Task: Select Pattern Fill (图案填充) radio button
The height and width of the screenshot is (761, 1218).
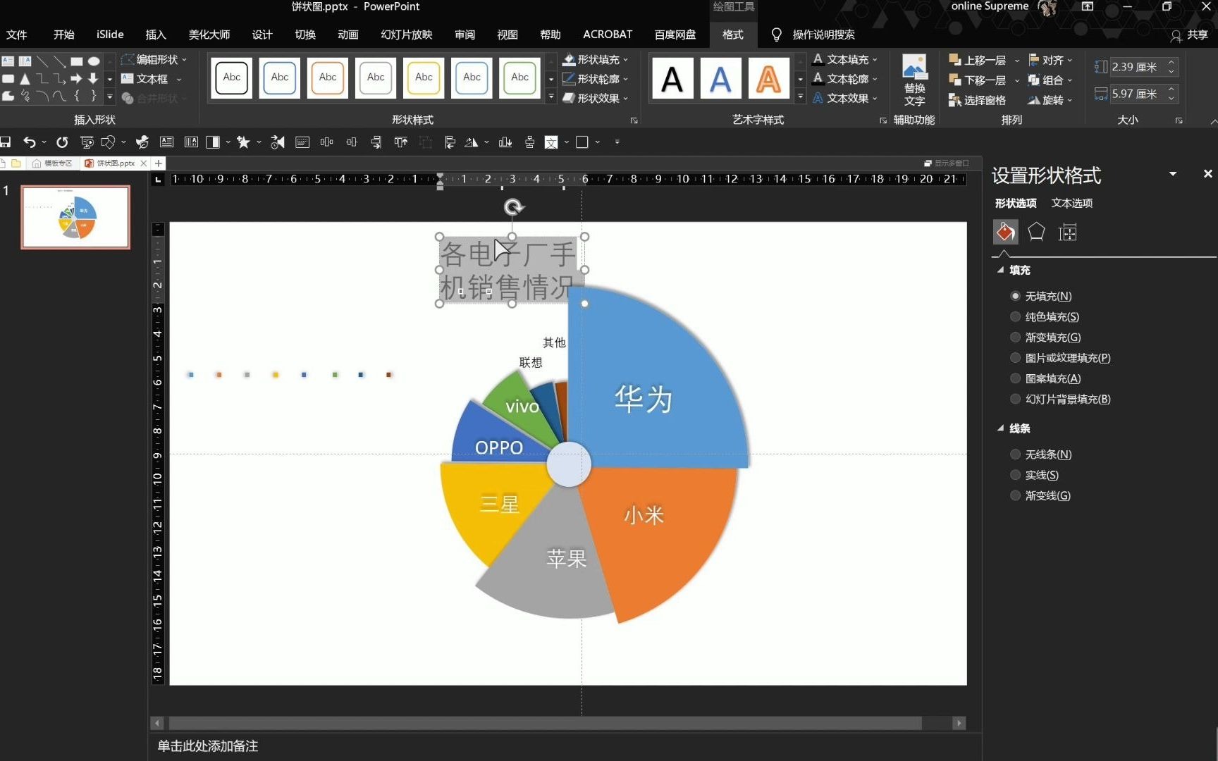Action: (x=1015, y=378)
